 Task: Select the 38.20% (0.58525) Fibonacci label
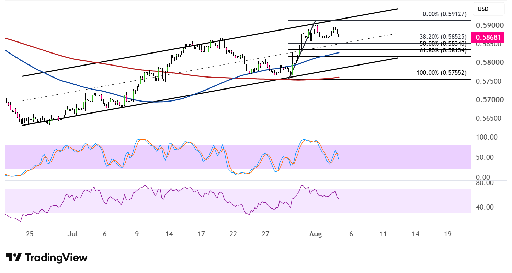pyautogui.click(x=443, y=36)
